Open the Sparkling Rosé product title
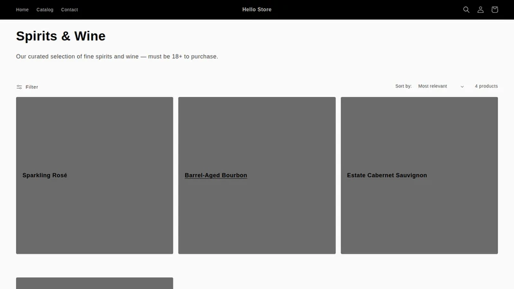514x289 pixels. (x=45, y=175)
